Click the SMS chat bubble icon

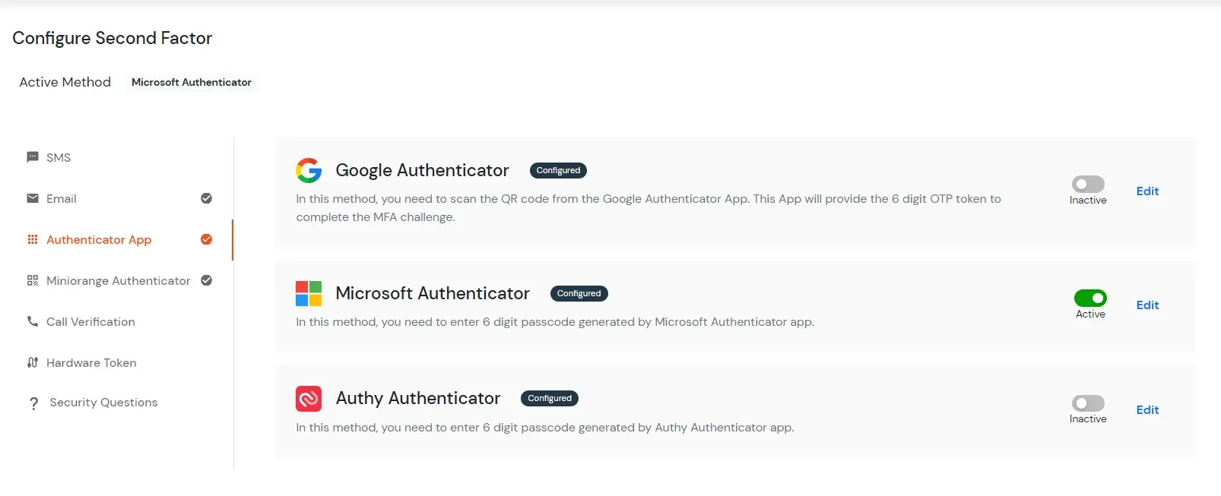point(32,156)
